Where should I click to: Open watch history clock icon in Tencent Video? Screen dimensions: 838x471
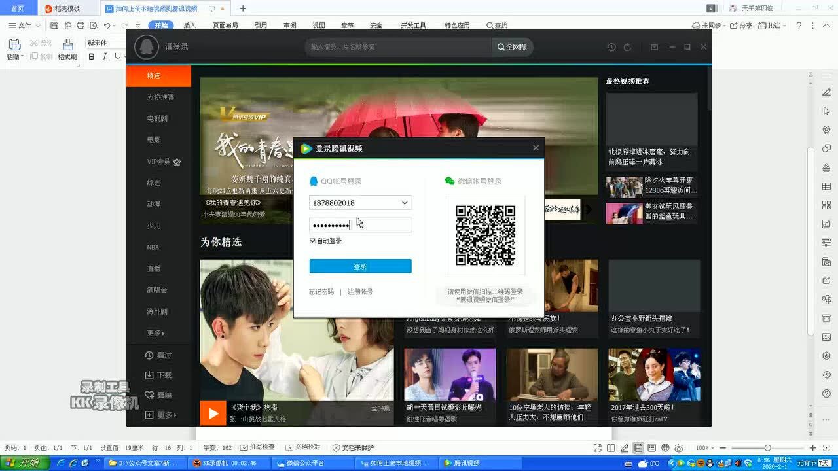[611, 47]
